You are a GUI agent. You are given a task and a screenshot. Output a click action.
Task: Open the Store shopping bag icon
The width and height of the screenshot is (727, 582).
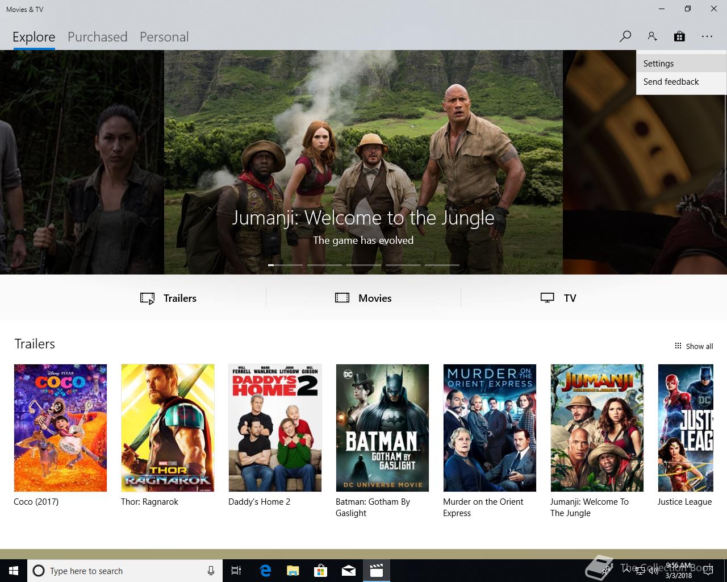(679, 36)
